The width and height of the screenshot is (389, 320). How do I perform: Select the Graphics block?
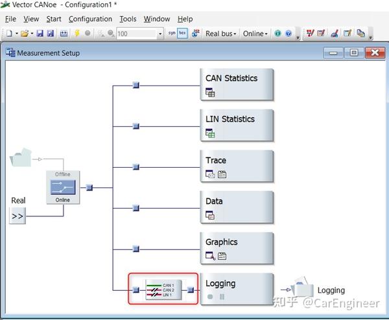pos(237,249)
